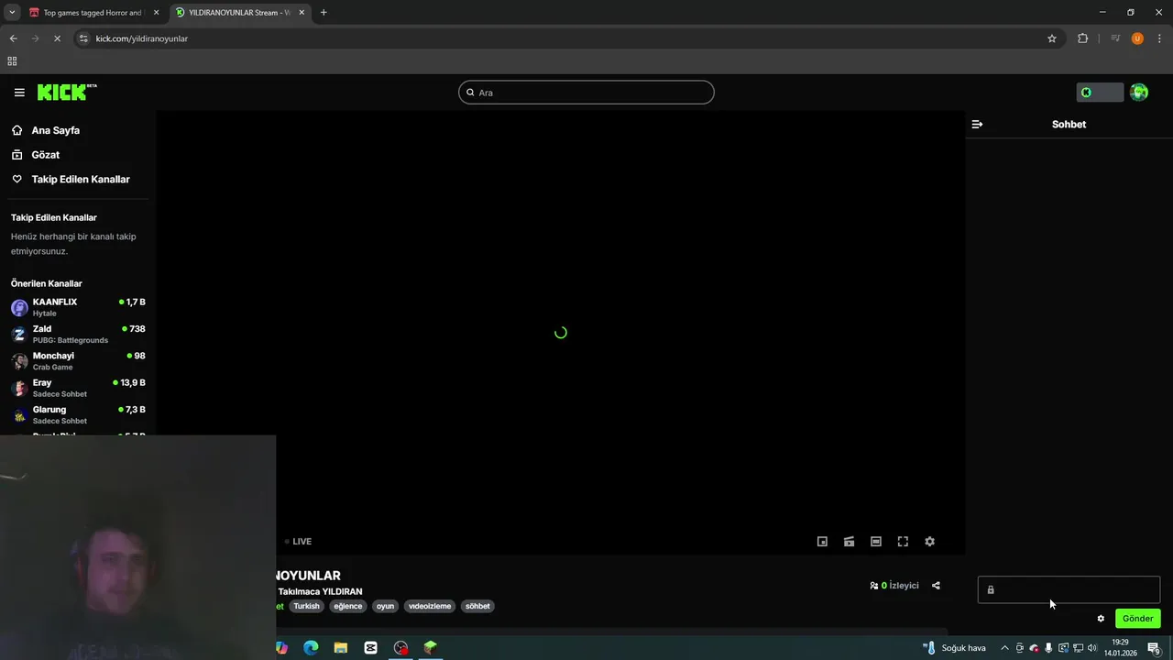The height and width of the screenshot is (660, 1173).
Task: Open Chrome extensions menu
Action: (x=1083, y=38)
